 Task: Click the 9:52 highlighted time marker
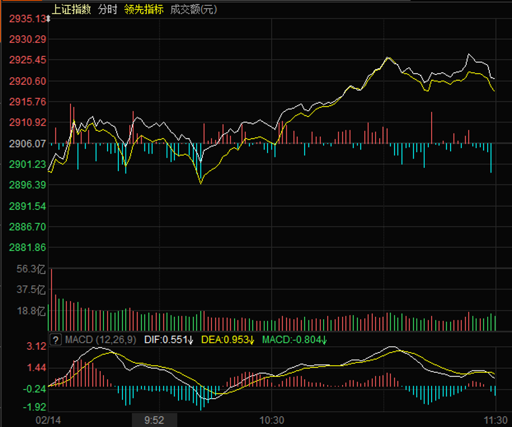coord(154,419)
